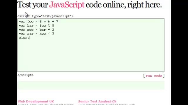Click the line 'var rar = moo / 3'
188x105 pixels.
point(36,34)
